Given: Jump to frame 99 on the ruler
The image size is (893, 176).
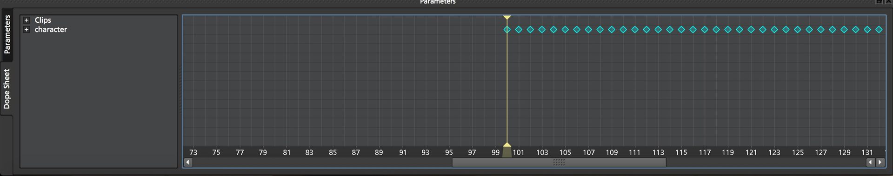Looking at the screenshot, I should (495, 152).
